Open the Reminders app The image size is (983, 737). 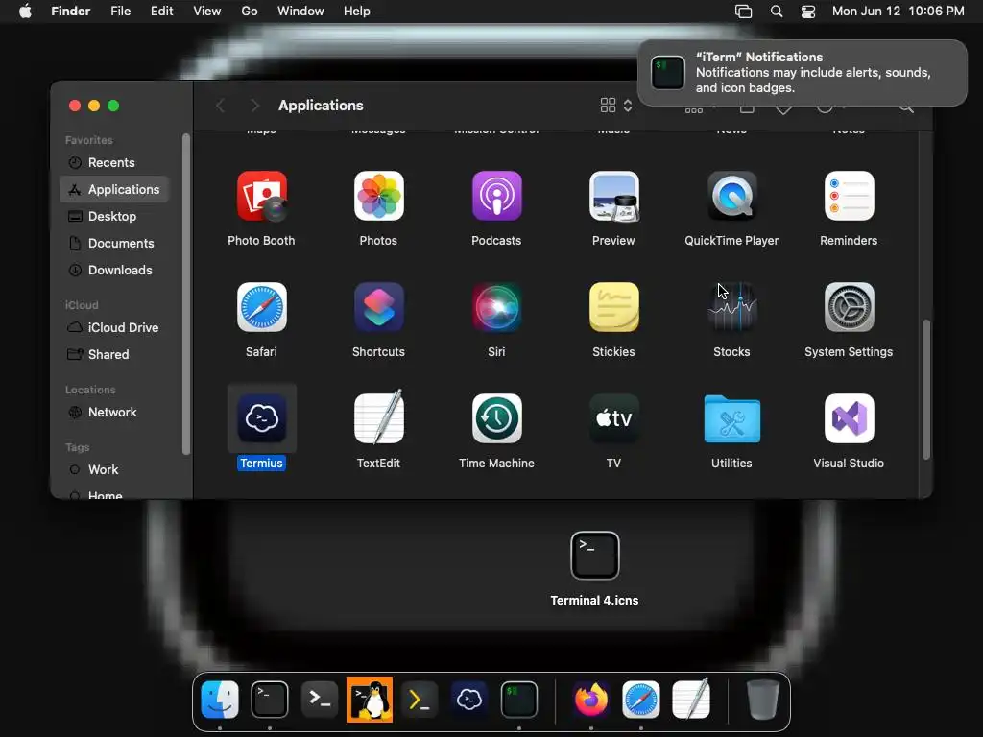(849, 196)
